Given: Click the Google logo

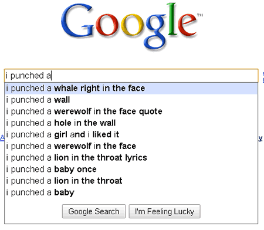Looking at the screenshot, I should 132,26.
